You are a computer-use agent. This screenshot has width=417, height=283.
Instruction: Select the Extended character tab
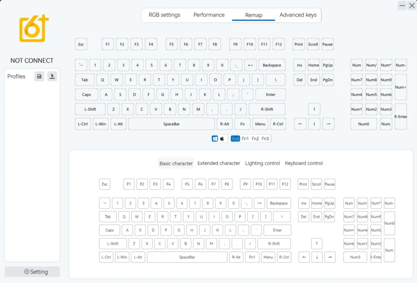click(219, 163)
